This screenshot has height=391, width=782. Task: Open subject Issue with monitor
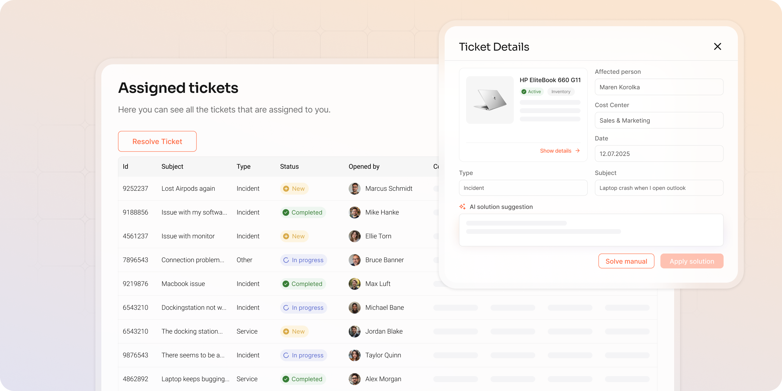coord(188,236)
